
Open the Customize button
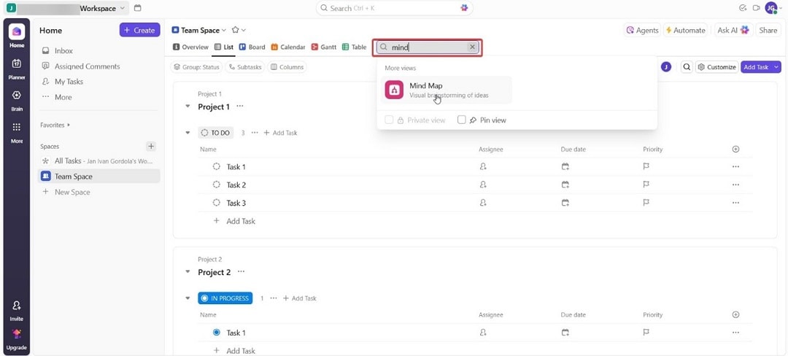[717, 67]
